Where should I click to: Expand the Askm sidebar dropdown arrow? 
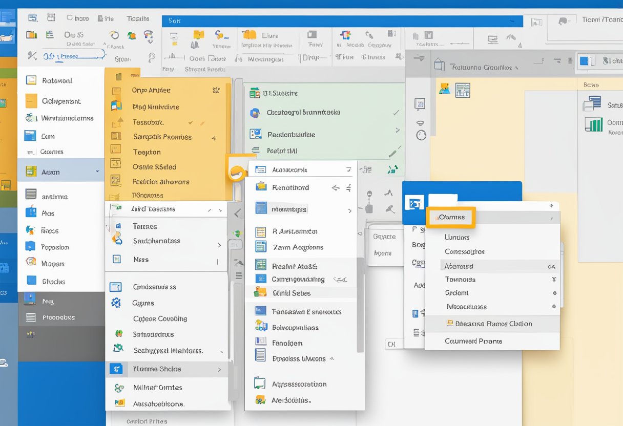[97, 172]
